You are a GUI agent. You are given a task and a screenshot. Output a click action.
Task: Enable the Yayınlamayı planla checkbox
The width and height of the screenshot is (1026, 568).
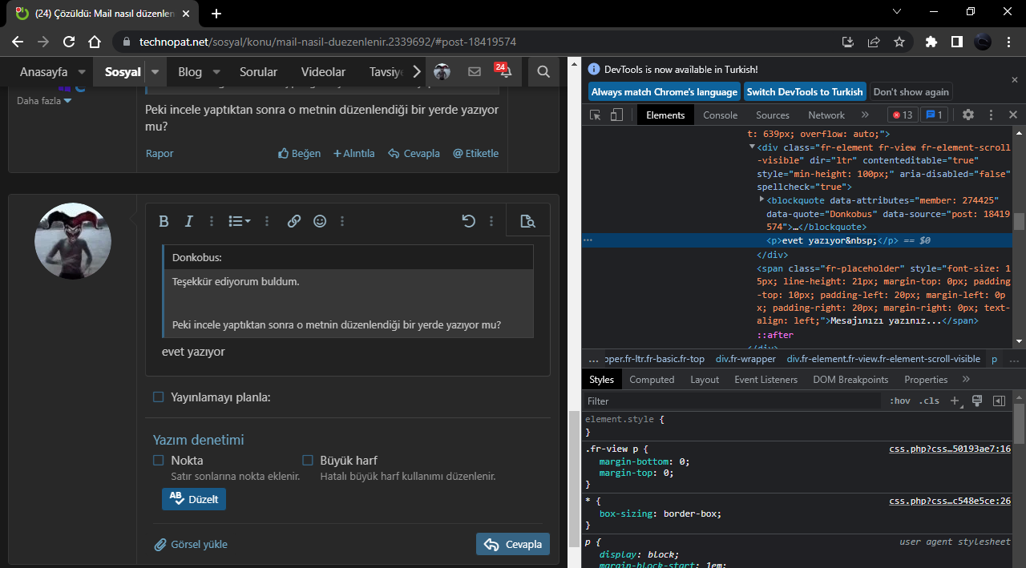point(159,397)
